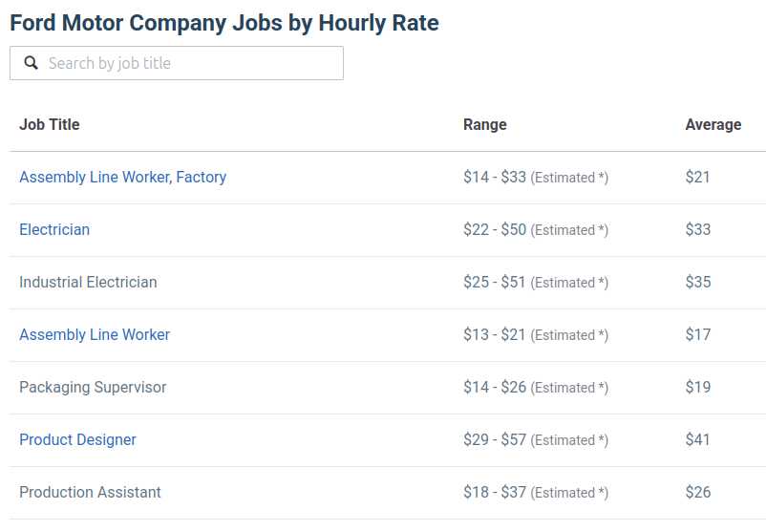Screen dimensions: 766x531
Task: Click the Job Title column header
Action: point(50,124)
